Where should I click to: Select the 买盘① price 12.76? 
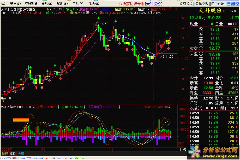[x=214, y=54]
